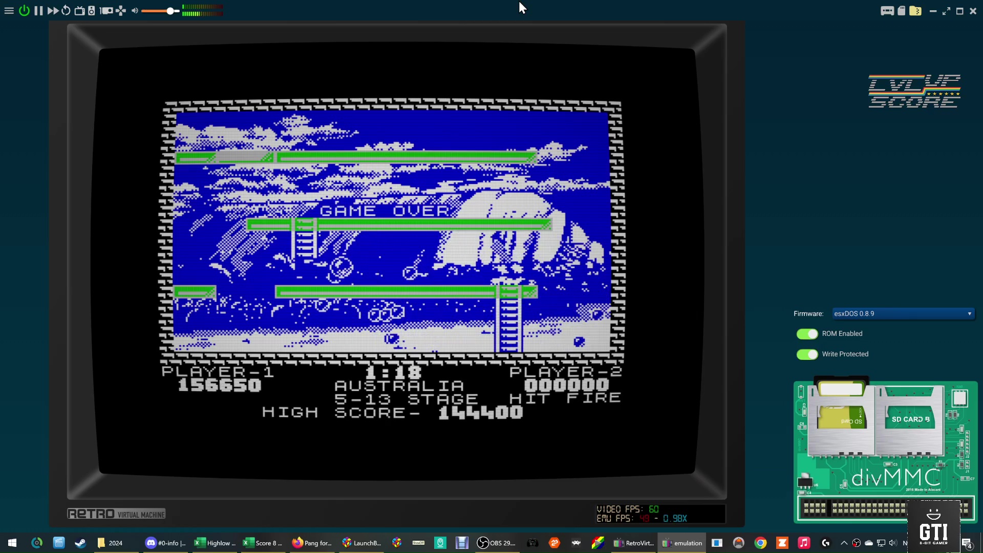This screenshot has height=553, width=983.
Task: Adjust the orange volume slider
Action: (x=160, y=11)
